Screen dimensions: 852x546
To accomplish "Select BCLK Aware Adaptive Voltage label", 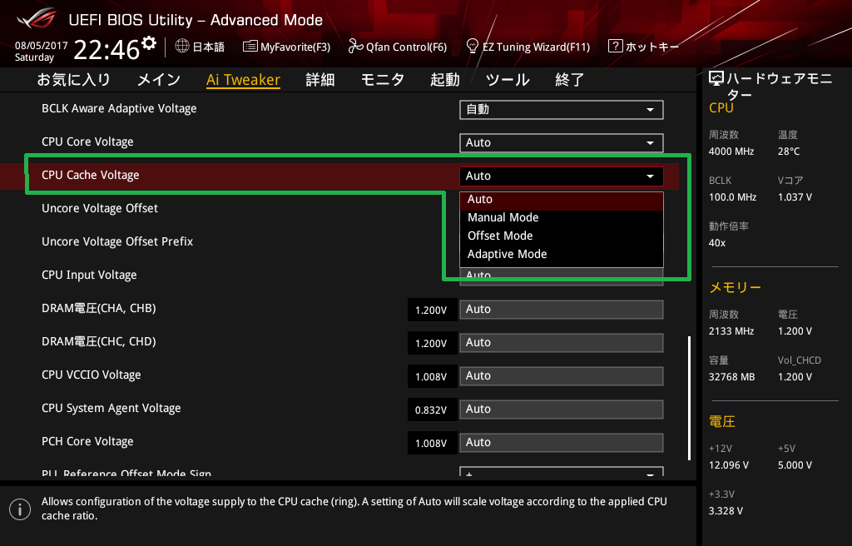I will 119,109.
